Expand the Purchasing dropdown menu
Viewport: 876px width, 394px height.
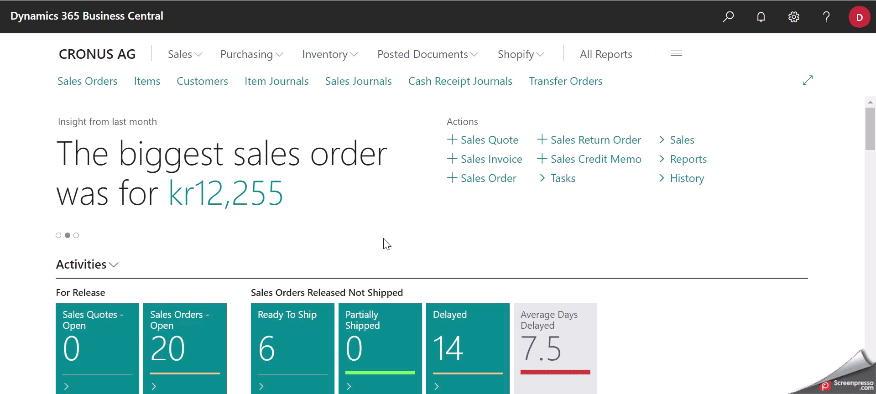251,54
